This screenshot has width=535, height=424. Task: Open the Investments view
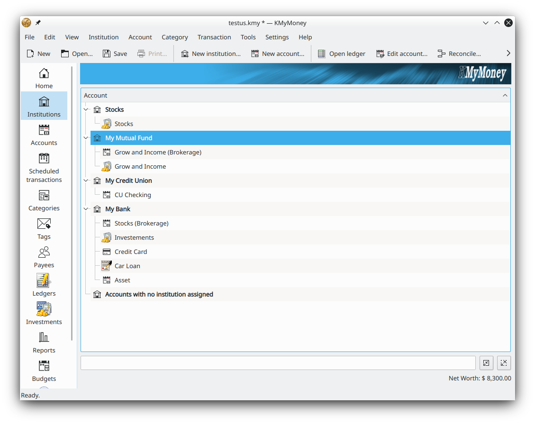44,314
